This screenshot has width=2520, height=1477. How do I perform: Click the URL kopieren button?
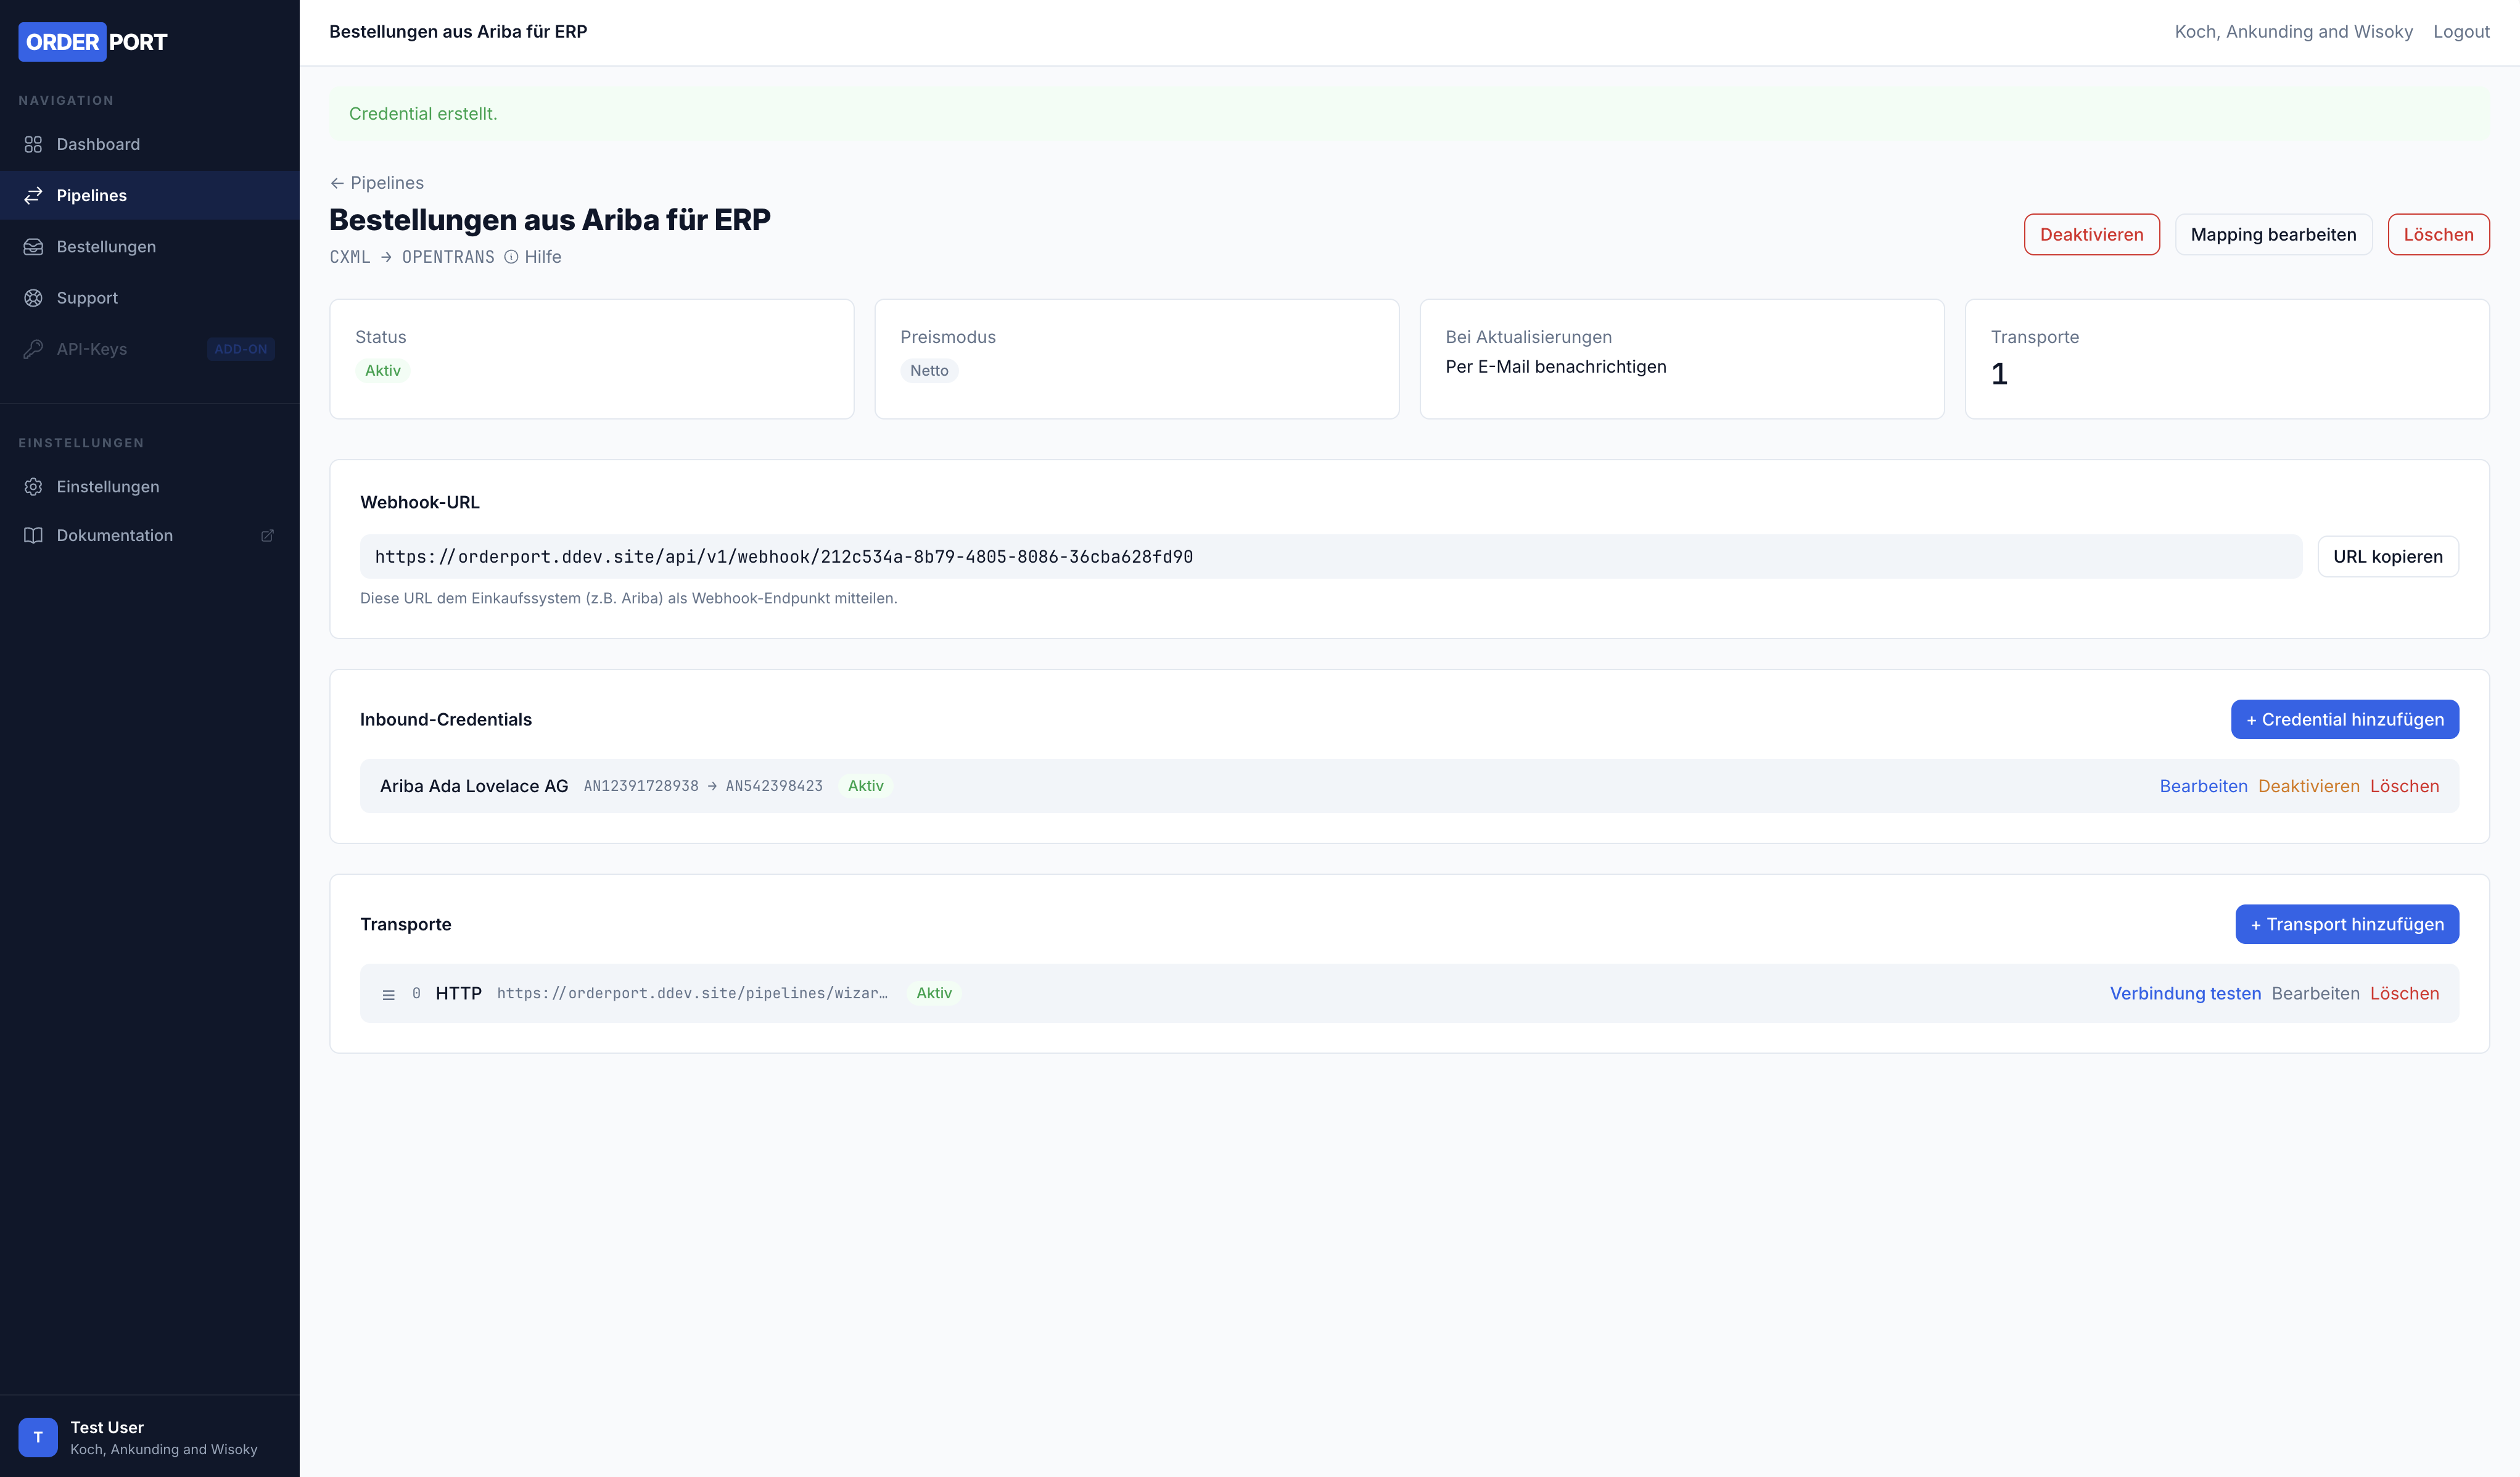point(2387,556)
